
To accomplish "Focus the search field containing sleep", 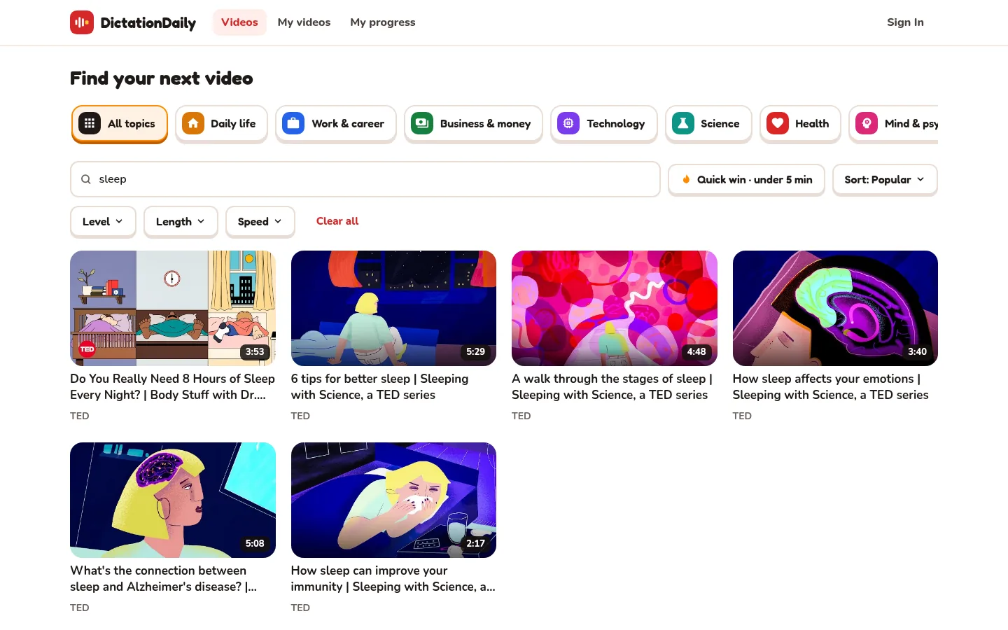I will [365, 179].
